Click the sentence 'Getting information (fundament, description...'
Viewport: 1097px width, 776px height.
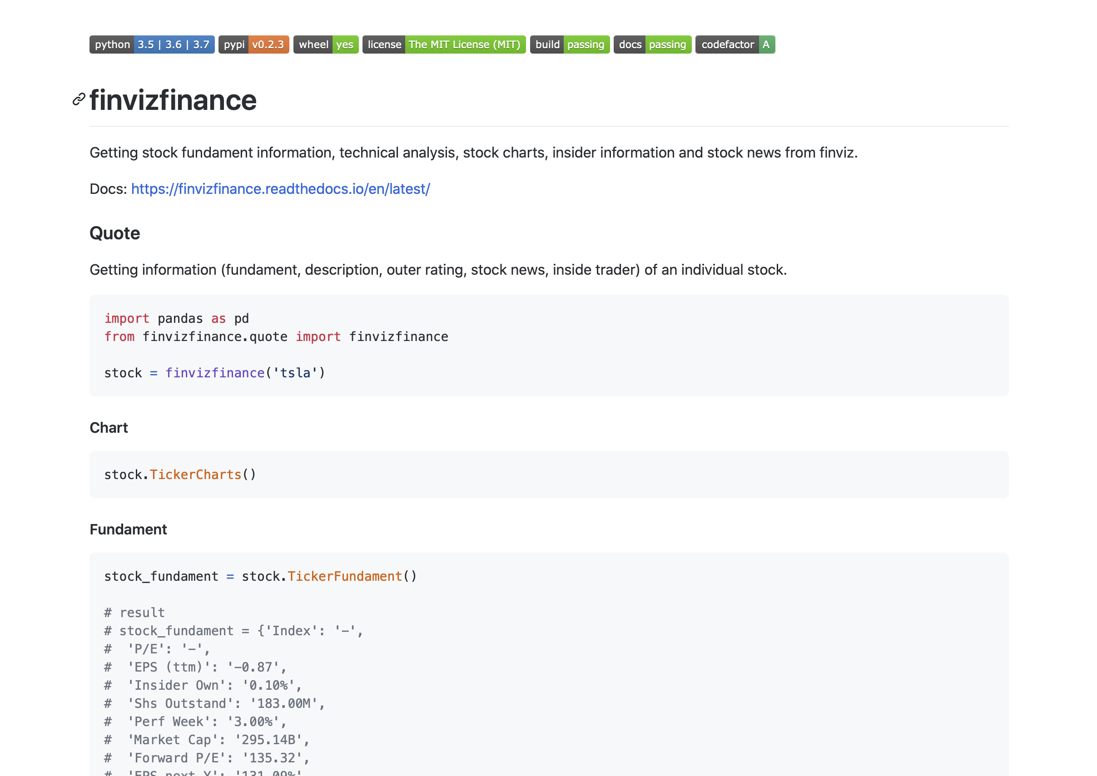click(438, 270)
